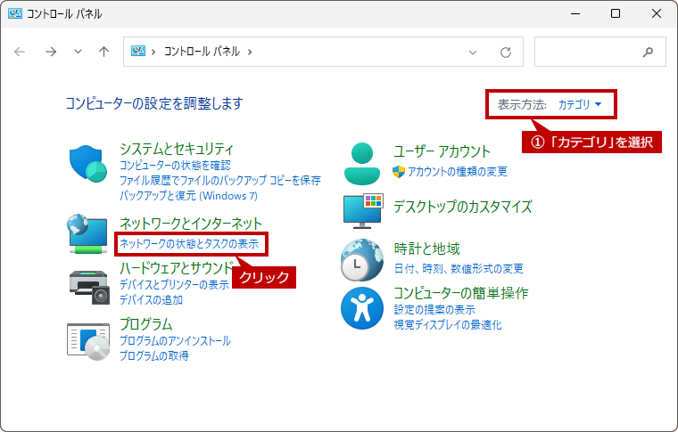Minimize the Control Panel window
This screenshot has height=432, width=678.
pos(575,13)
